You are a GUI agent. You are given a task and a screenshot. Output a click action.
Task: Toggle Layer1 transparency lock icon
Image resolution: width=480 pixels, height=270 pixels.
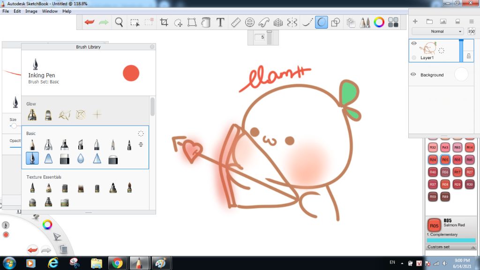[x=469, y=56]
